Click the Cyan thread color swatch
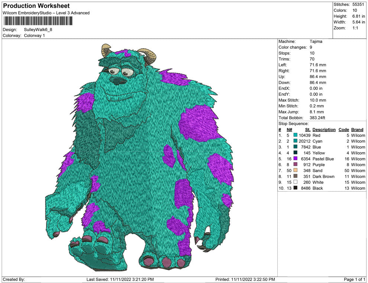The image size is (368, 283). click(296, 141)
